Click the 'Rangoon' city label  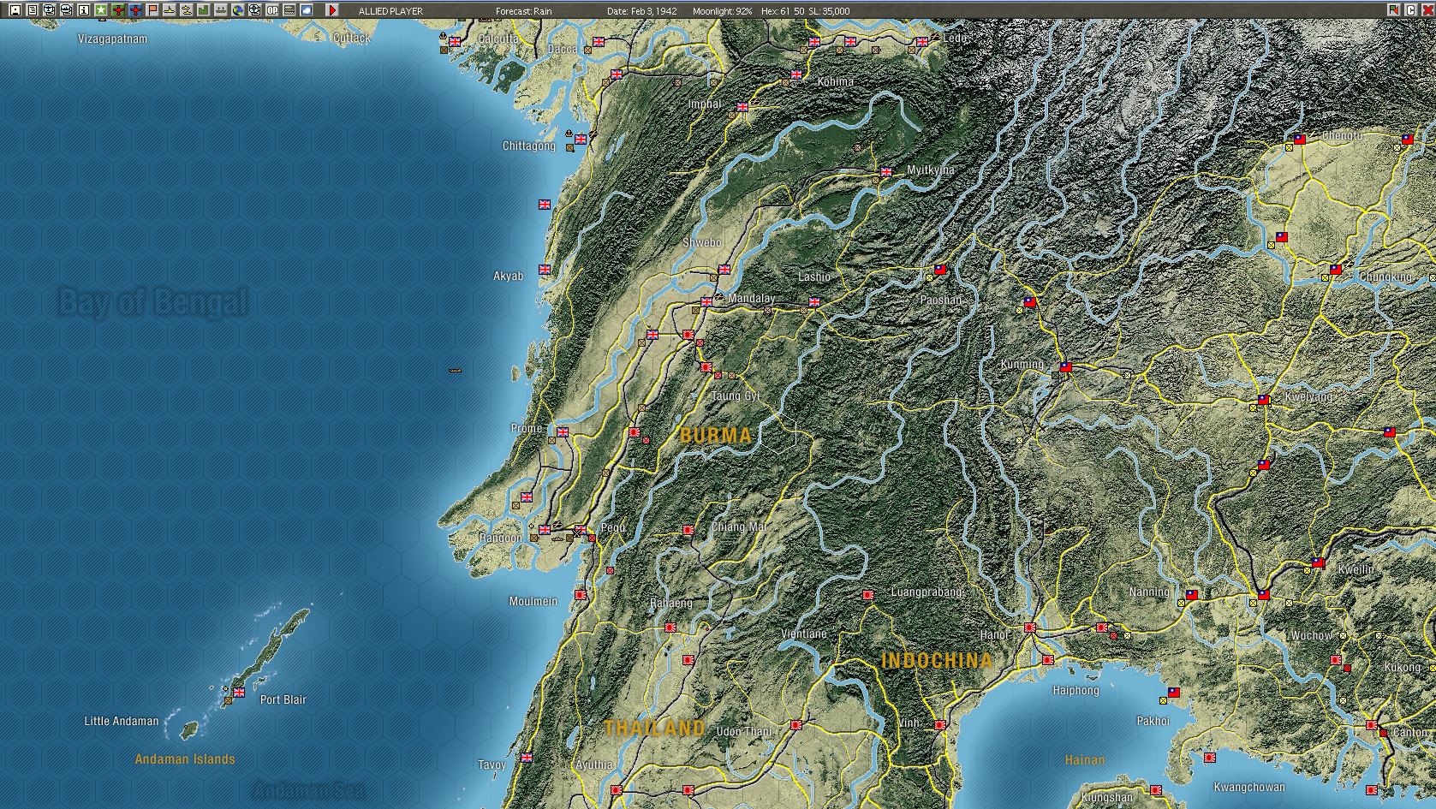(500, 538)
